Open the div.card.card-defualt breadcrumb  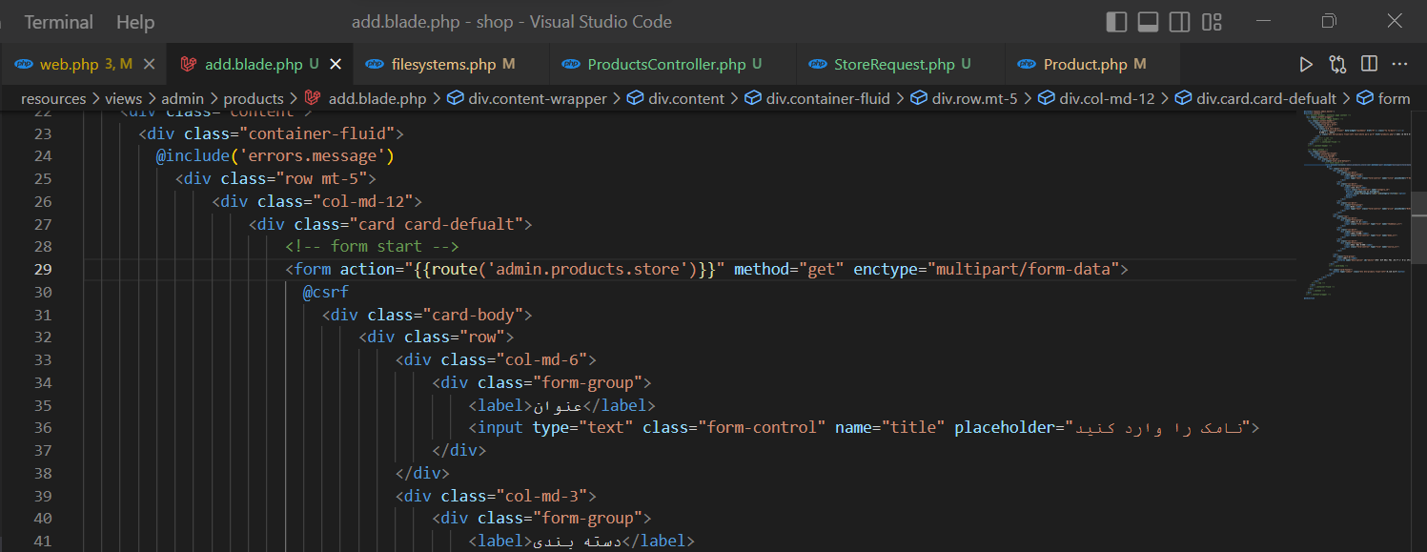[x=1267, y=98]
